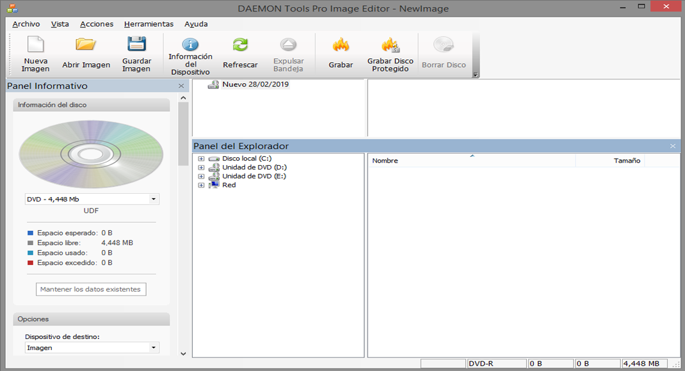Image resolution: width=685 pixels, height=371 pixels.
Task: Select Unidad de DVD (D:) label
Action: 254,167
